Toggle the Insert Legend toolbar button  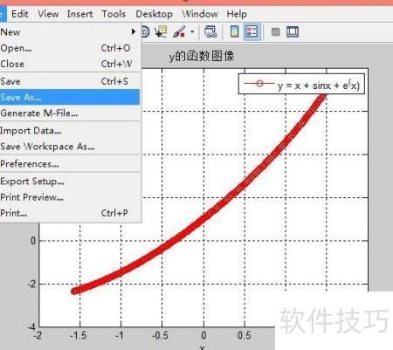[252, 31]
